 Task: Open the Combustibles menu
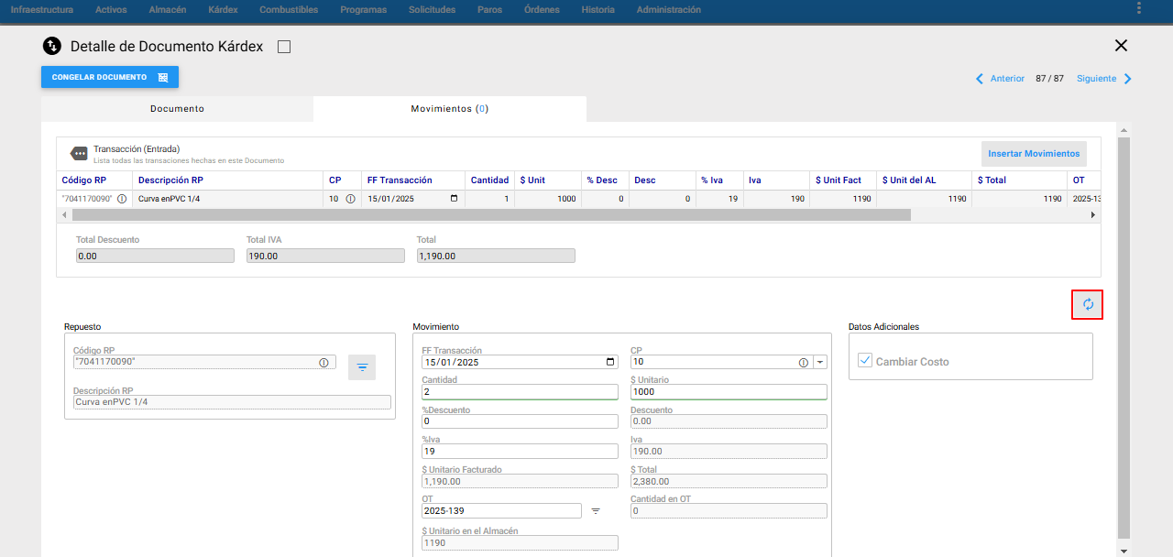pyautogui.click(x=289, y=10)
